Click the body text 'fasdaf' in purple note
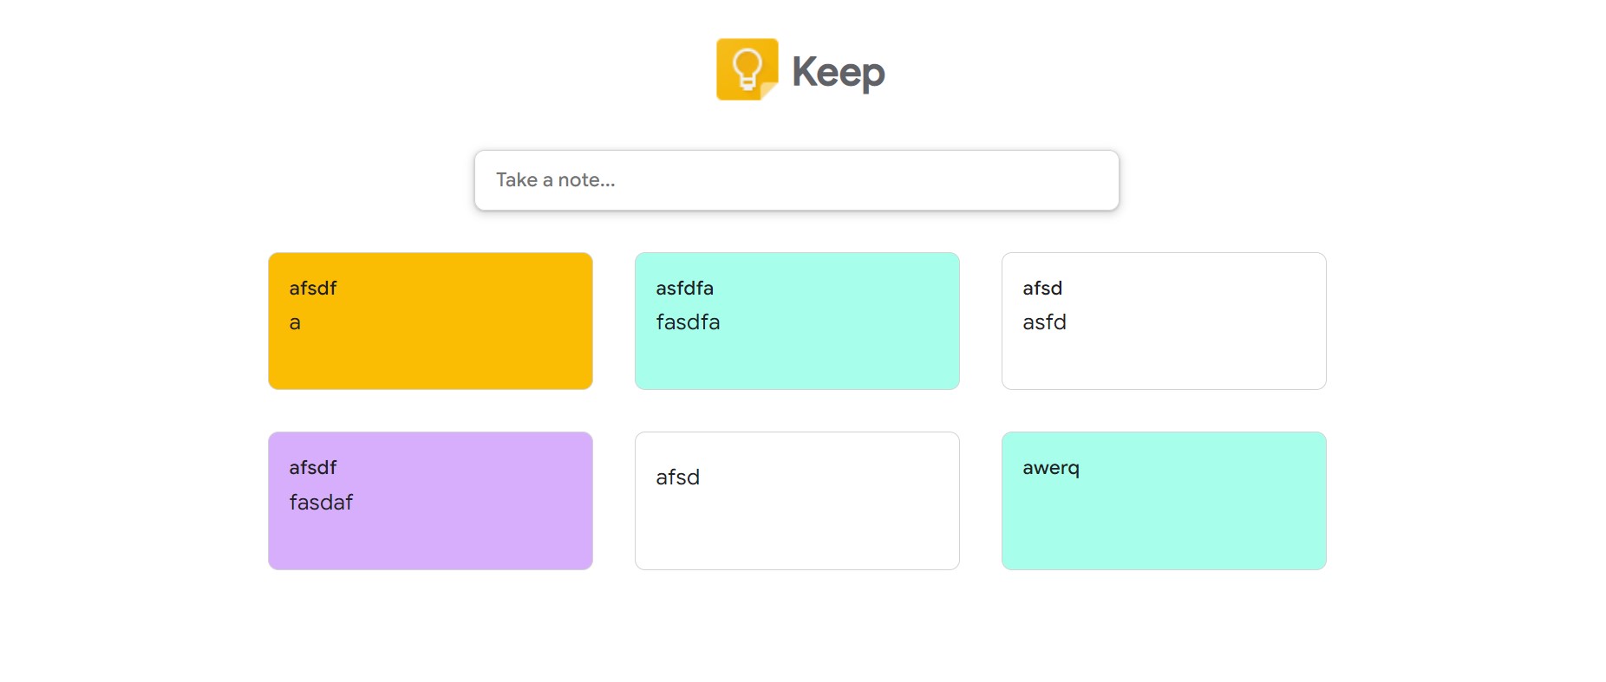Viewport: 1606px width, 682px height. [321, 503]
